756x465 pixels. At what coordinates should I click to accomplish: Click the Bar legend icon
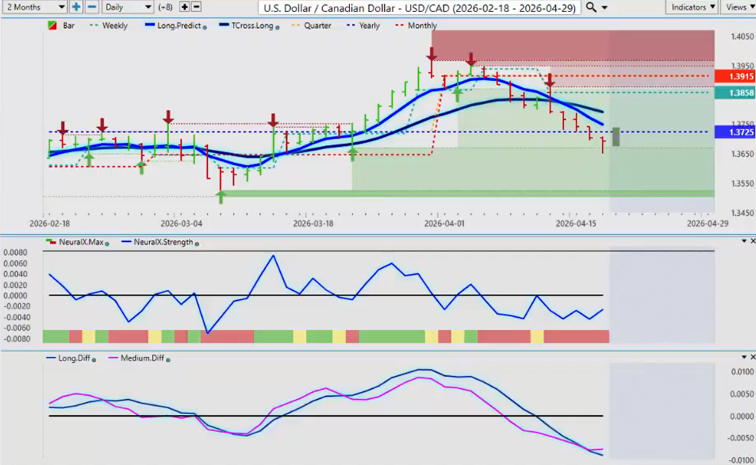point(54,26)
